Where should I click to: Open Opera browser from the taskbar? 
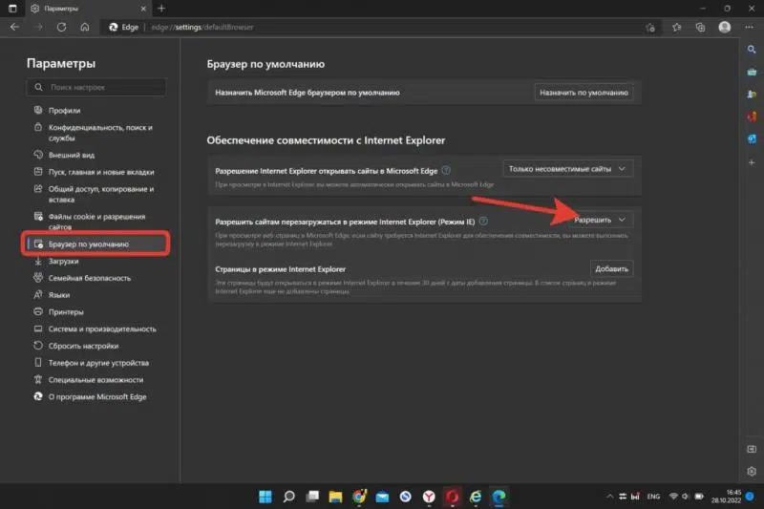click(452, 497)
